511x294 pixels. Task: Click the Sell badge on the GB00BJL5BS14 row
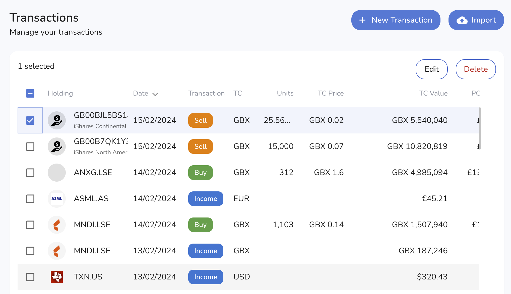pos(201,120)
